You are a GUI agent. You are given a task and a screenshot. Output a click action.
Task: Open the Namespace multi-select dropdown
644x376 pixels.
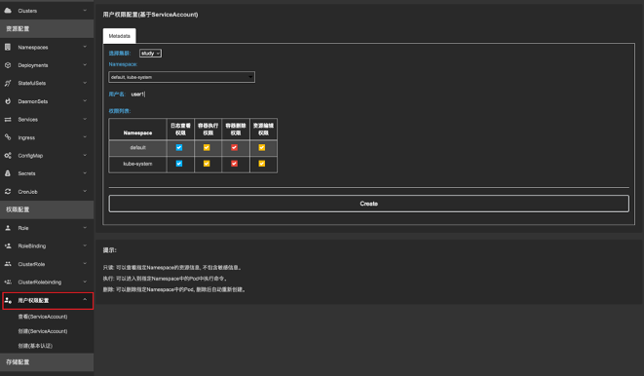tap(181, 77)
